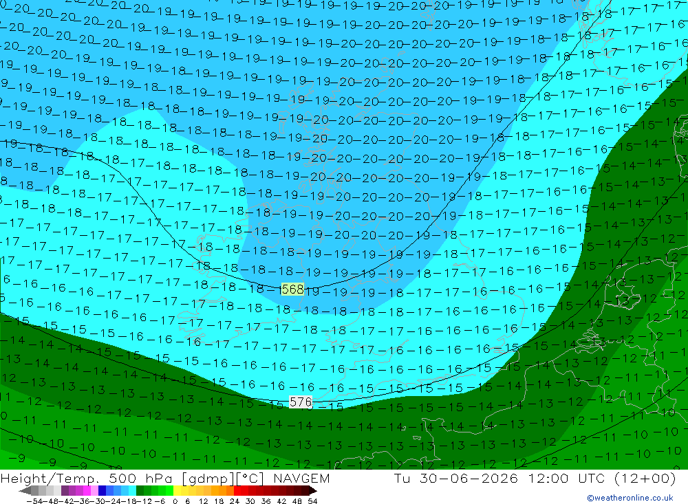
Task: Click the 576 height contour label
Action: [301, 402]
